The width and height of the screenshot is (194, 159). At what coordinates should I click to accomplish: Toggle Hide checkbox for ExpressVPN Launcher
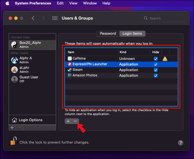(x=156, y=64)
